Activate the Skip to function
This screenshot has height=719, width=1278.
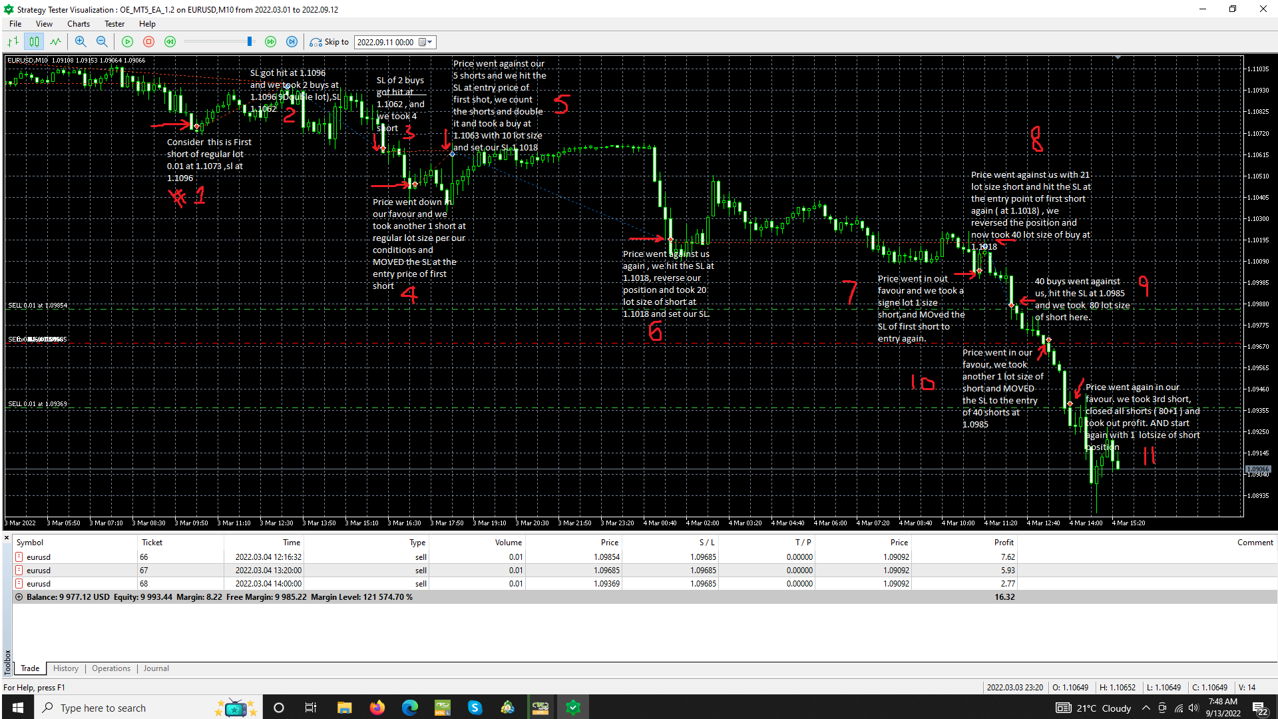tap(329, 42)
